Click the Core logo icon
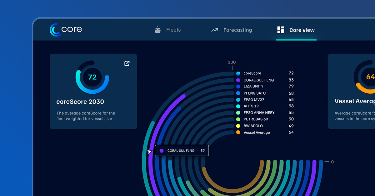Viewport: 375px width, 196px height. click(55, 30)
